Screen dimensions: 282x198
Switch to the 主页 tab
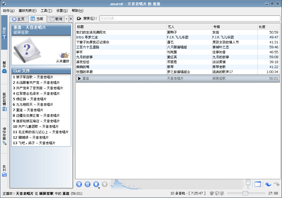coord(19,19)
